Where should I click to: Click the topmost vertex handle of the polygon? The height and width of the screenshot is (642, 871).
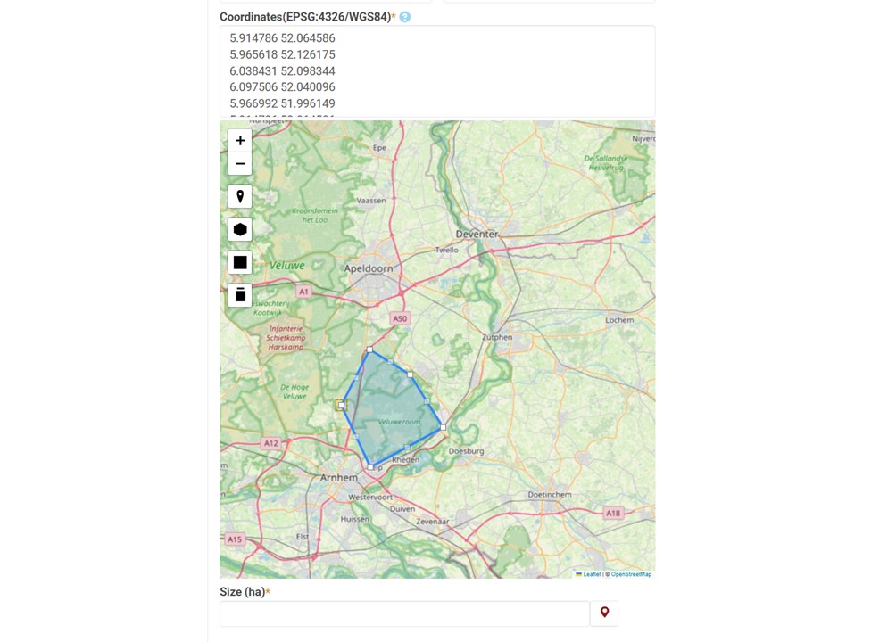click(x=369, y=350)
